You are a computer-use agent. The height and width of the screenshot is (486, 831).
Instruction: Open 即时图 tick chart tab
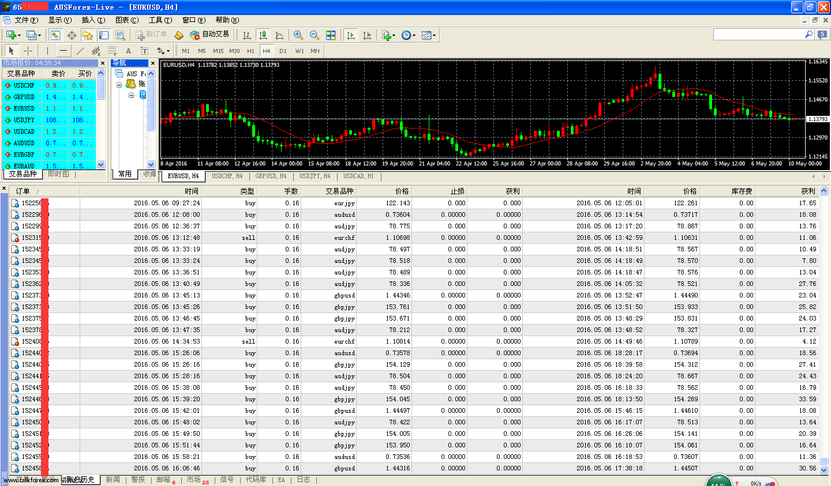tap(58, 174)
